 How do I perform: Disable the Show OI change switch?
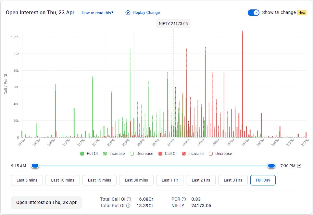(x=253, y=12)
